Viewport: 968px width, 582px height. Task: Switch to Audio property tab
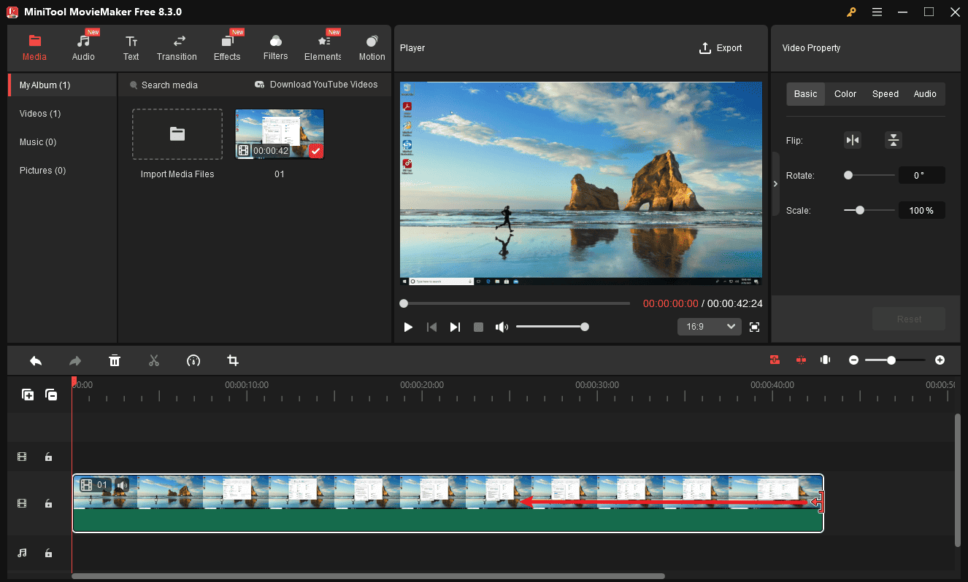(925, 94)
